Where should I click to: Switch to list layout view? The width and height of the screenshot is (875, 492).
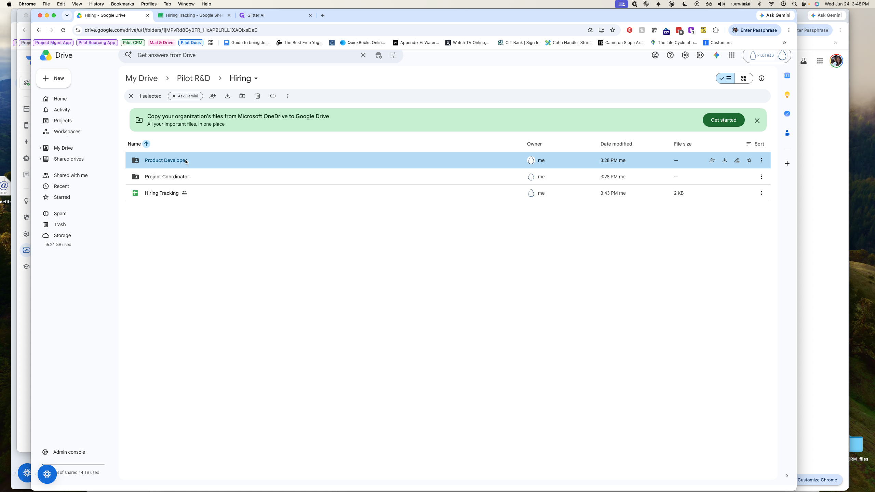click(x=725, y=78)
